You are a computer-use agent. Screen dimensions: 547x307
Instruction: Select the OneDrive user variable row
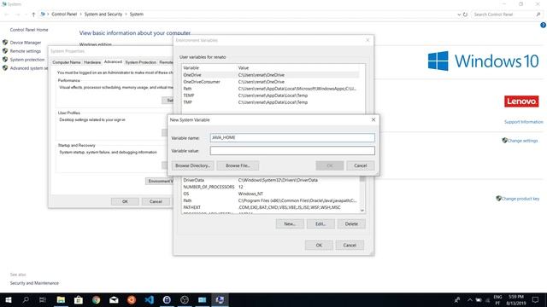point(271,75)
